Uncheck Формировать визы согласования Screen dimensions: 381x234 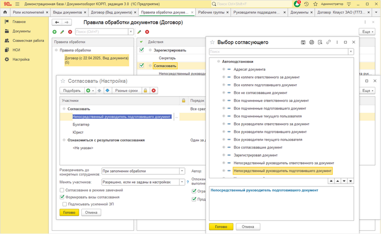(62, 197)
